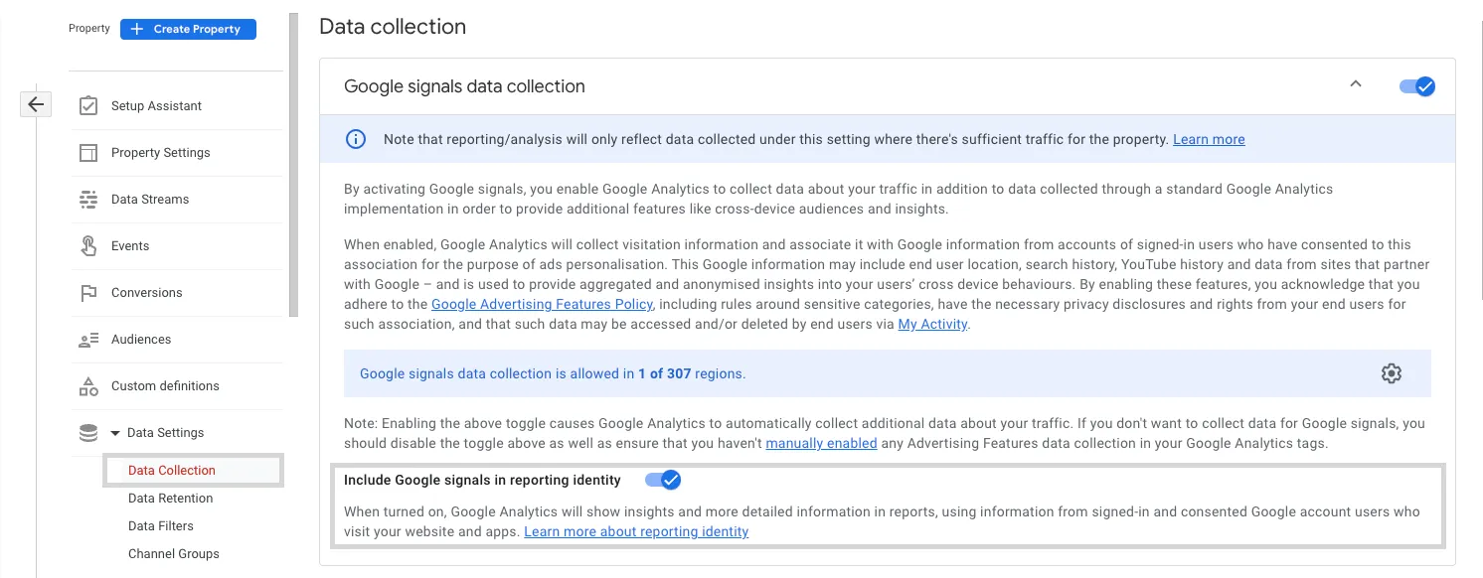
Task: Collapse the Data Settings tree arrow
Action: coord(115,433)
